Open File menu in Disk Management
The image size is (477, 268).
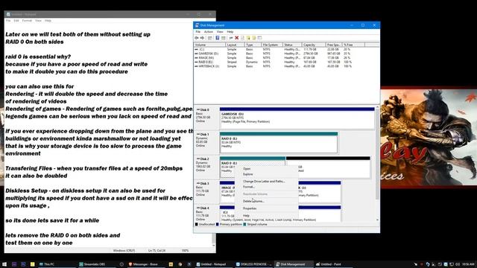[x=198, y=31]
